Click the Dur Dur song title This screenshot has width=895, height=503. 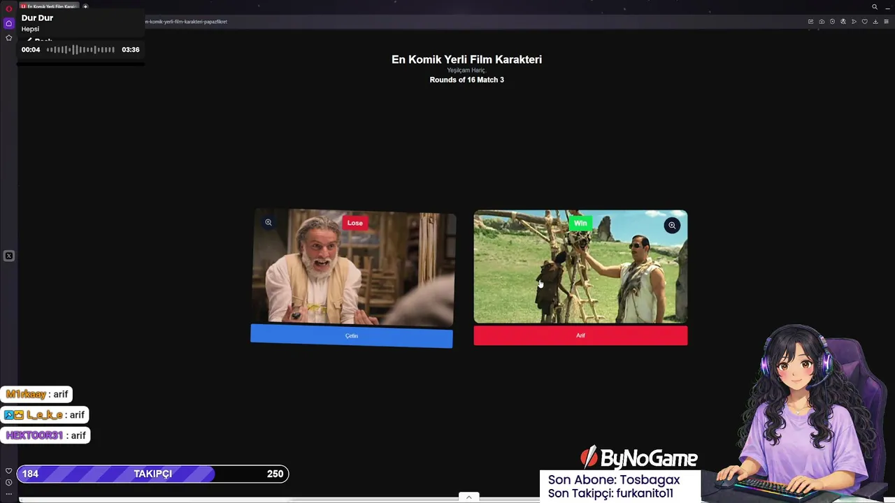tap(37, 17)
